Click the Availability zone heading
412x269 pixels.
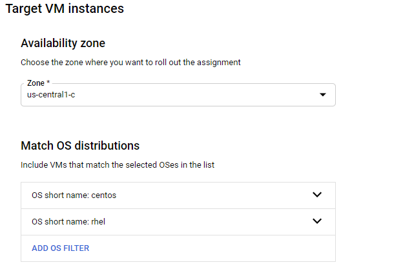point(63,43)
